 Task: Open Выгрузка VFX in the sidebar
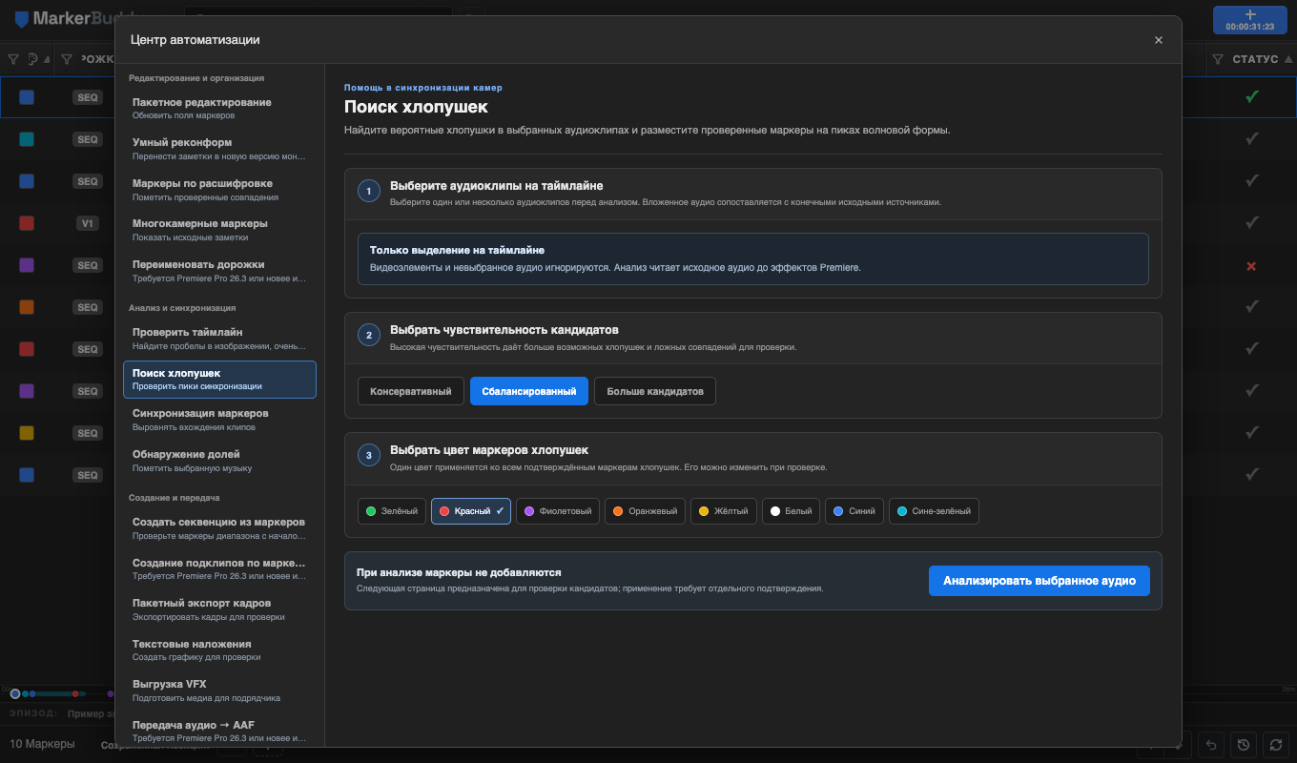coord(219,690)
